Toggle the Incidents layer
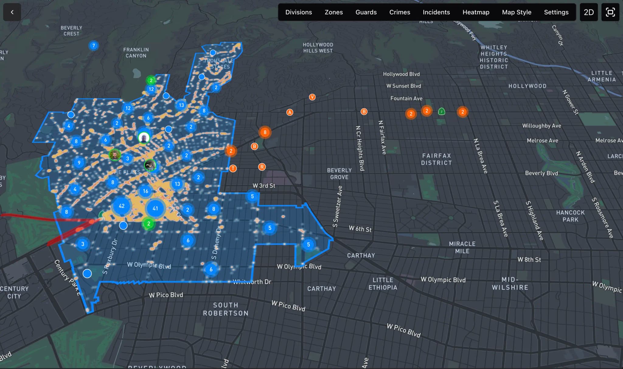 [436, 12]
